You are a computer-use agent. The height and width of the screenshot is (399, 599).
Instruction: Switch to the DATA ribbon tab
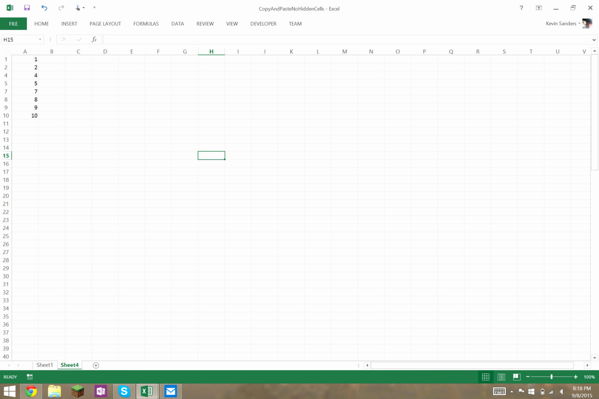[x=177, y=23]
